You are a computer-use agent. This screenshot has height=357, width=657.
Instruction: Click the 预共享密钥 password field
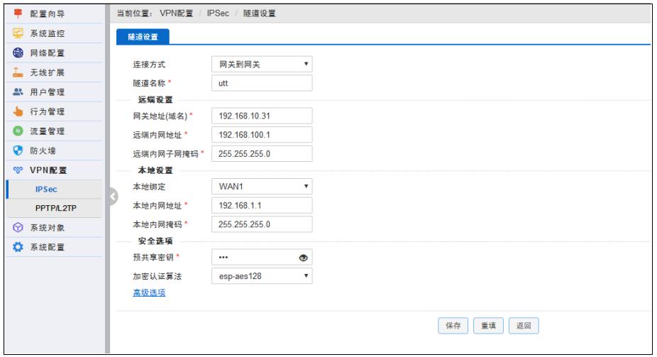[262, 257]
